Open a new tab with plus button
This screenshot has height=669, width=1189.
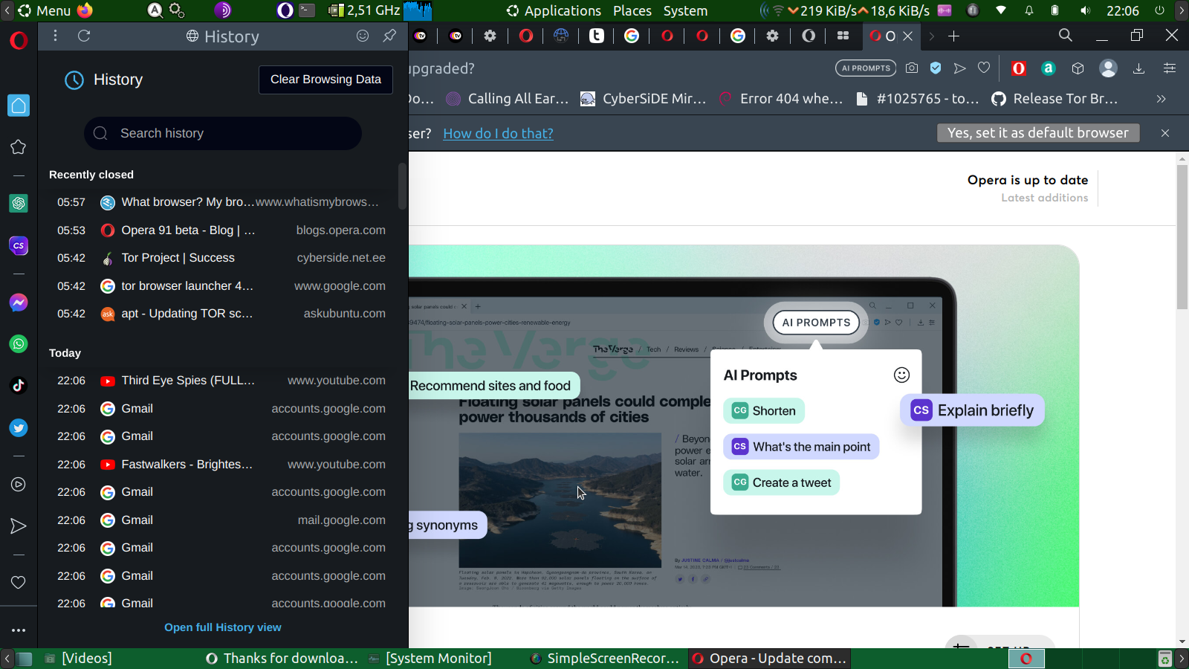click(x=954, y=36)
